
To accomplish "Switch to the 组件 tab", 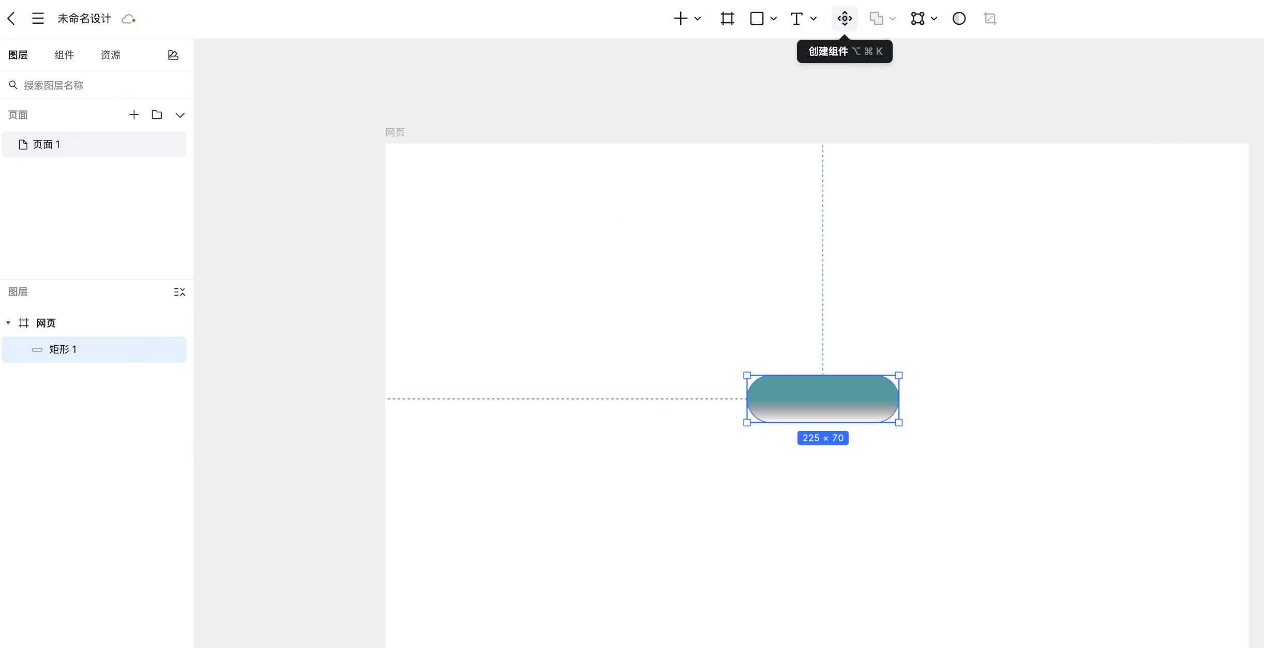I will click(64, 55).
